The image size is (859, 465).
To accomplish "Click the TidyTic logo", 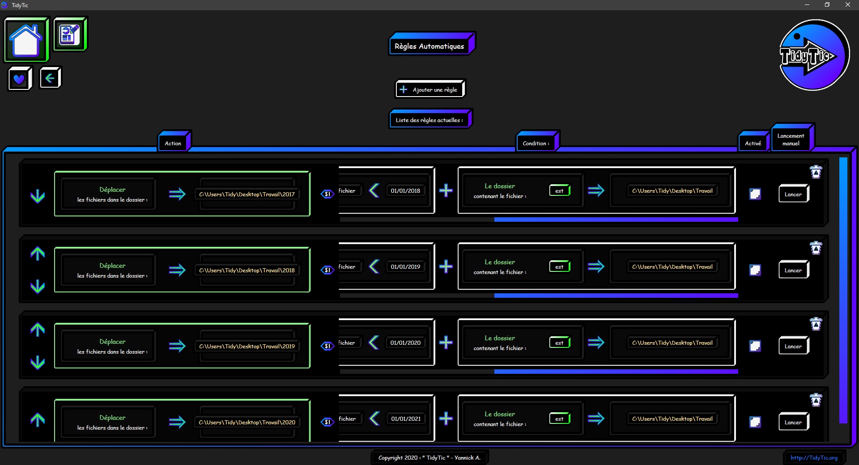I will (x=814, y=55).
